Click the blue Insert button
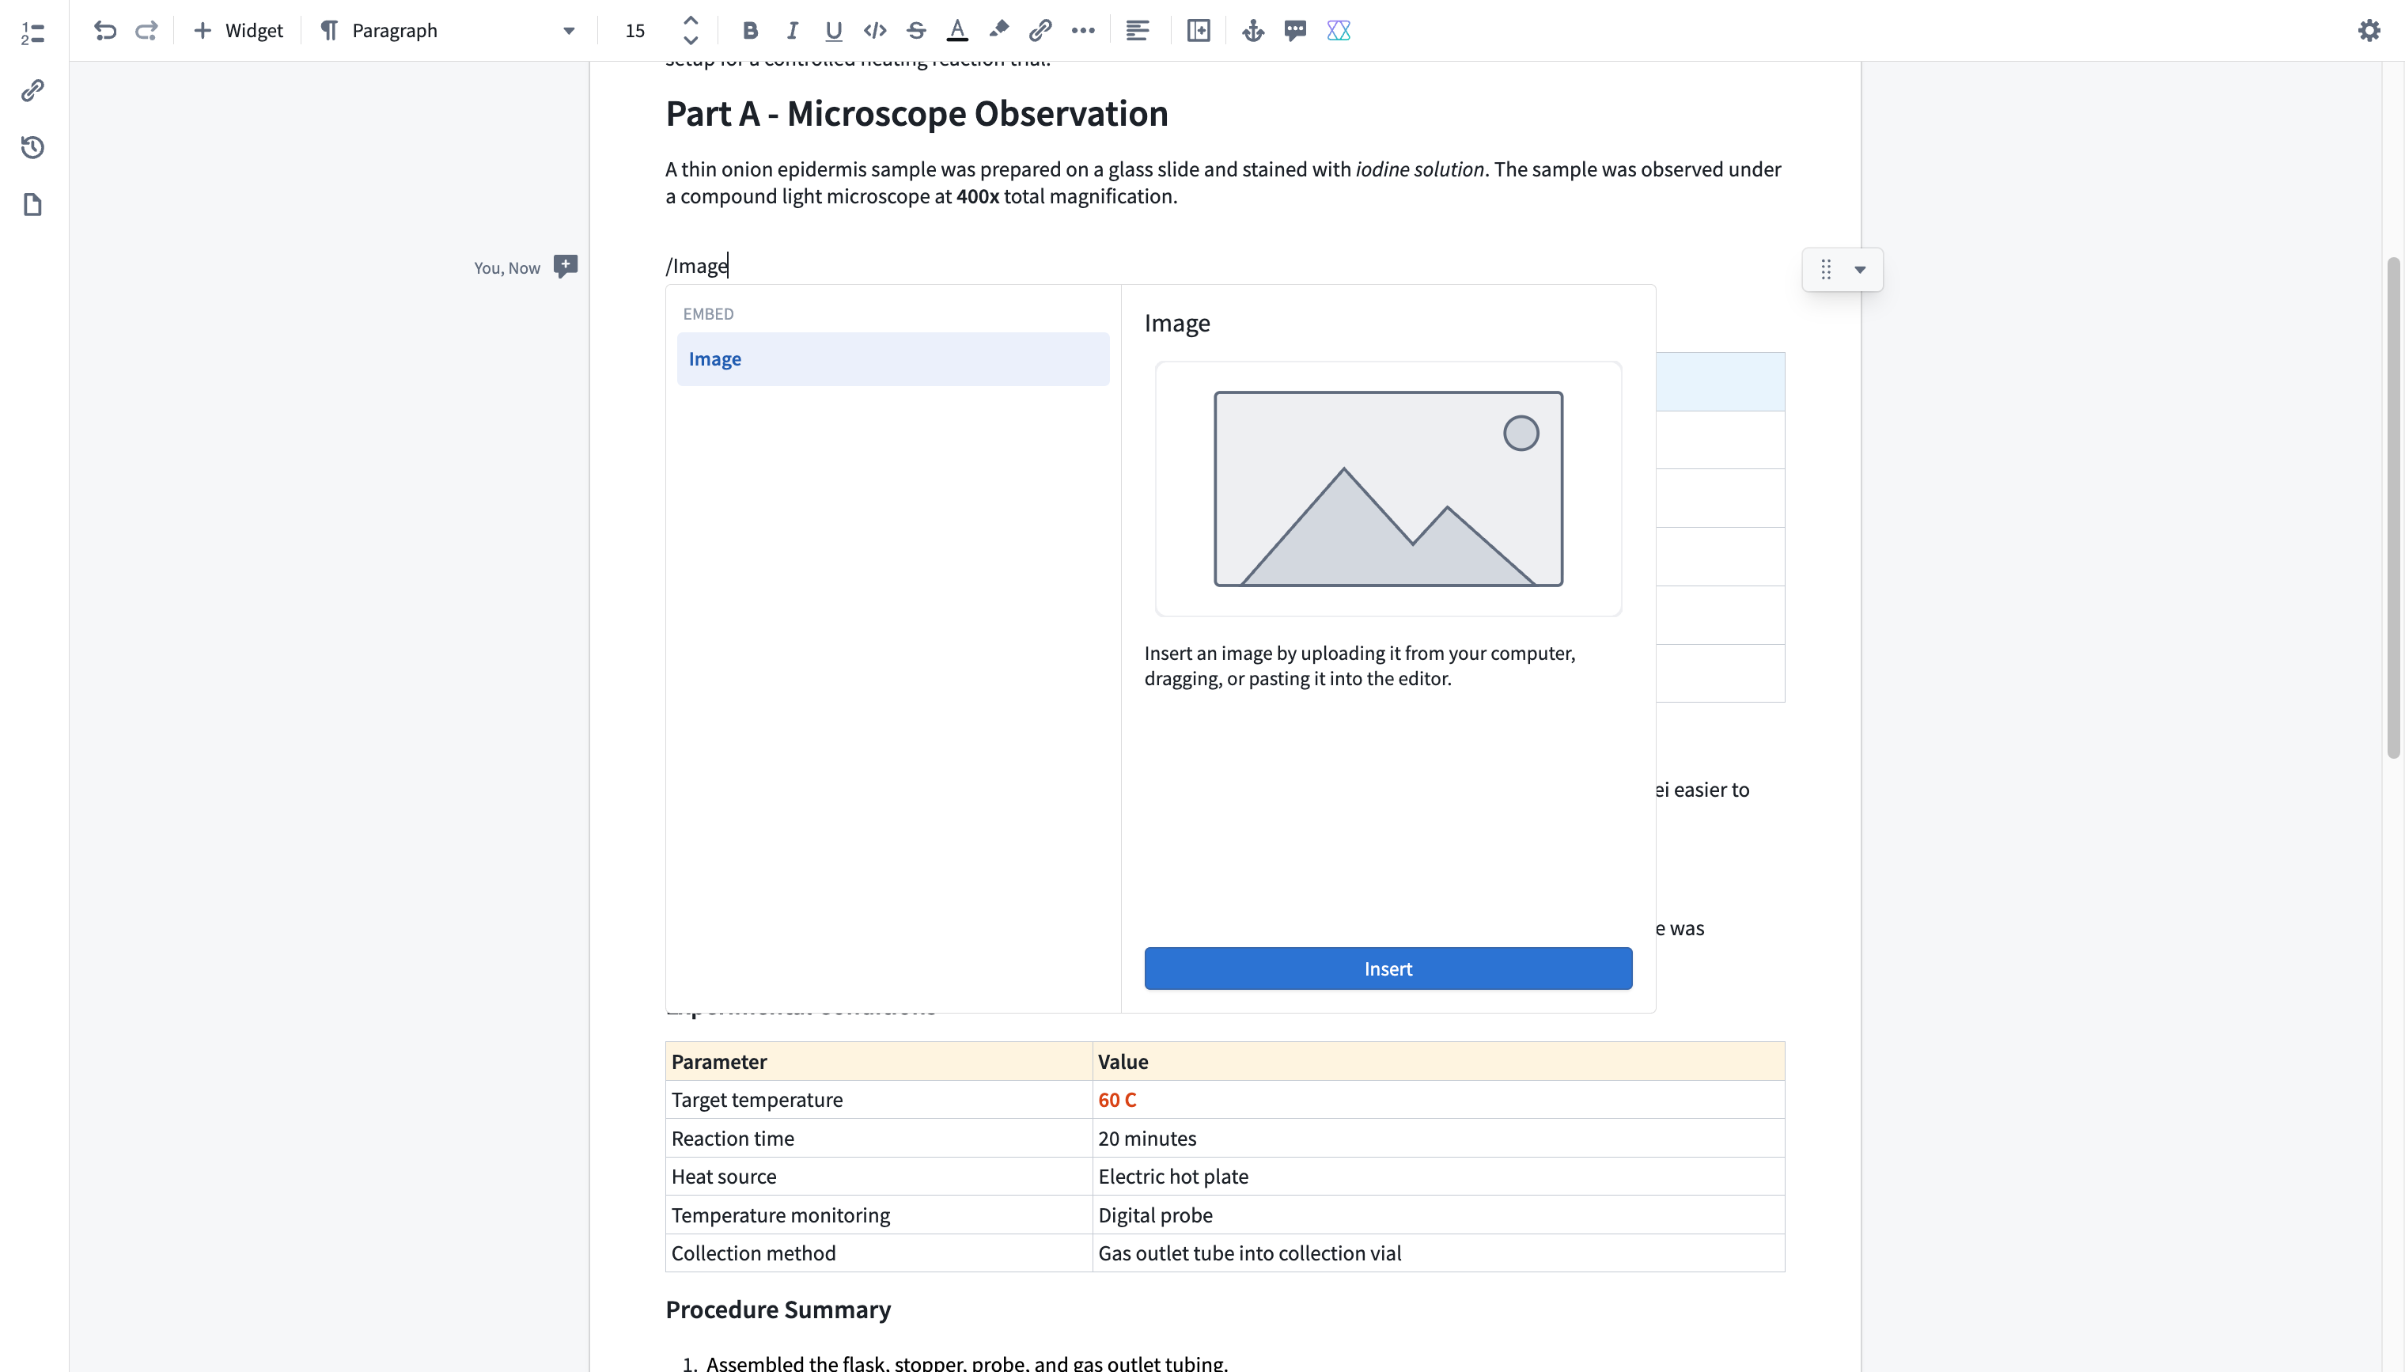This screenshot has width=2405, height=1372. click(1388, 968)
